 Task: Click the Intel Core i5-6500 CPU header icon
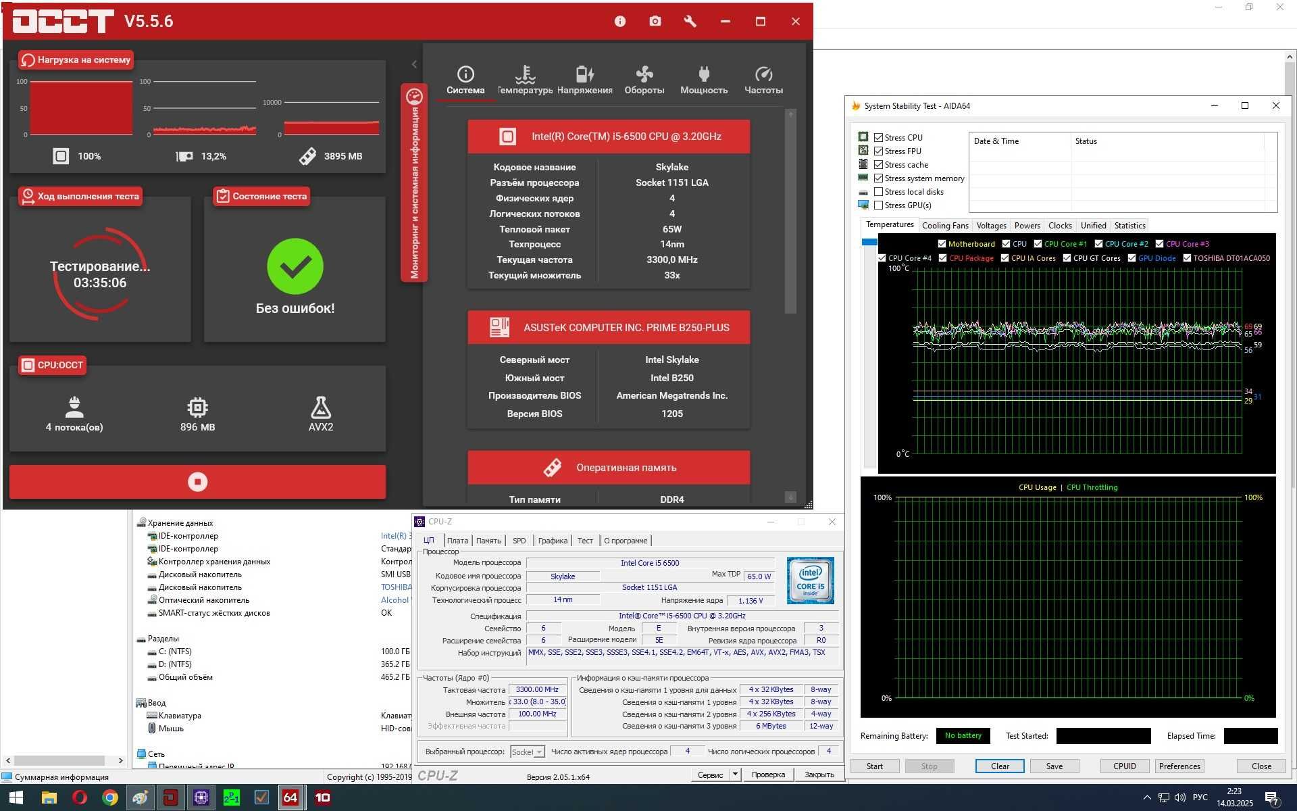[507, 137]
